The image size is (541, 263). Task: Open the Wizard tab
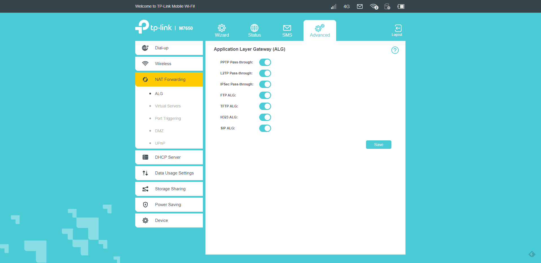[x=222, y=30]
